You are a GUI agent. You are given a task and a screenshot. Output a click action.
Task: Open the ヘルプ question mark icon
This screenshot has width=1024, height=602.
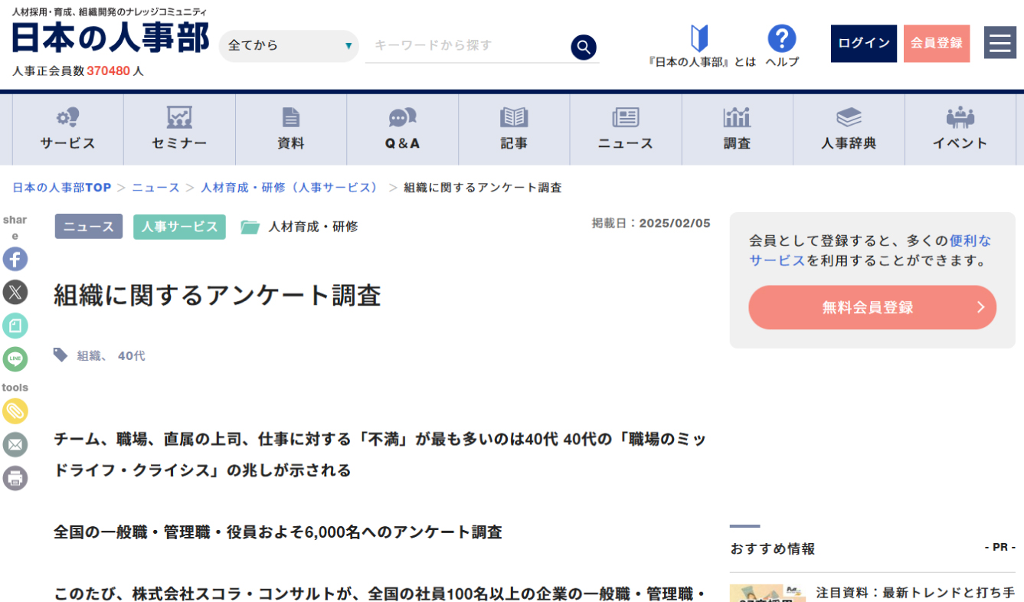782,38
